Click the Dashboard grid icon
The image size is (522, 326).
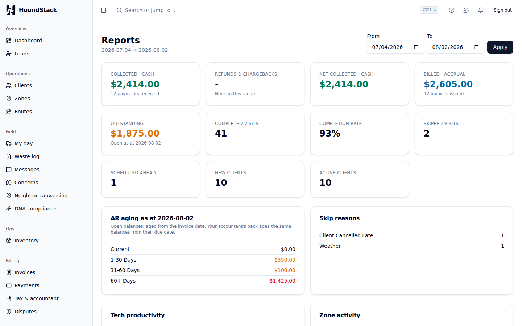(9, 41)
